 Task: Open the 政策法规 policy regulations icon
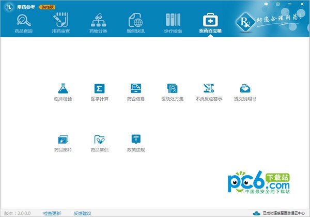point(136,139)
